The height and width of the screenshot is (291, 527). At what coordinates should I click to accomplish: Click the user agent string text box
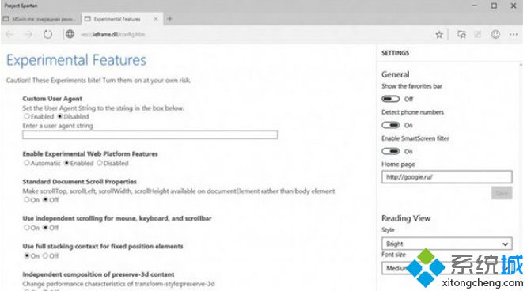150,134
